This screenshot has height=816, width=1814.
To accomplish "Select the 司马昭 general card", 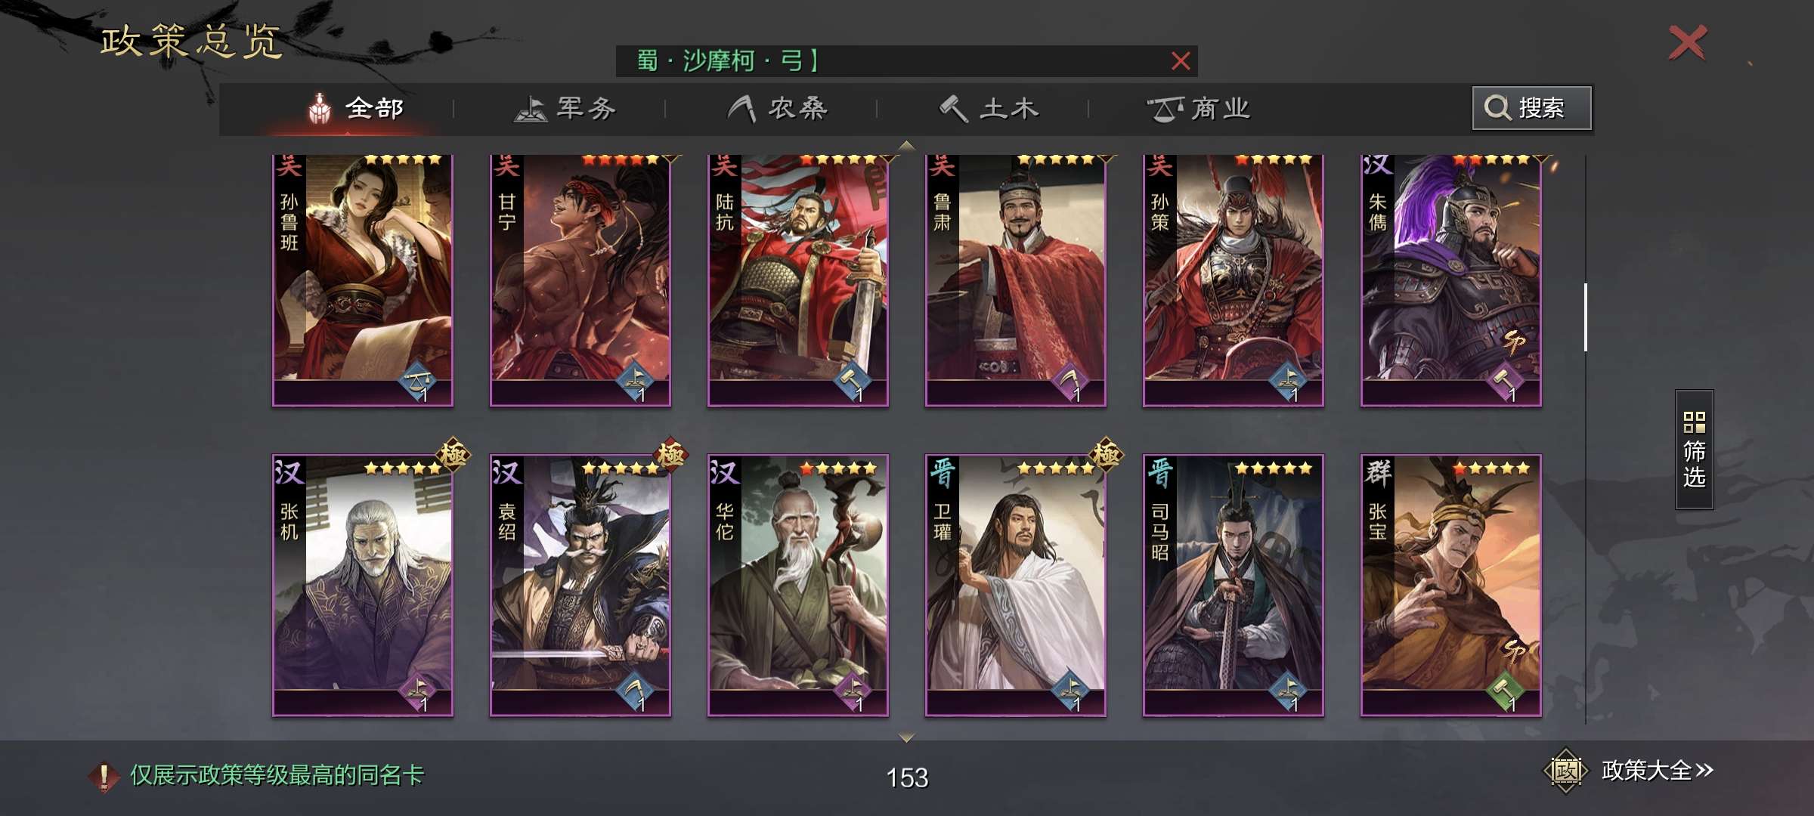I will [x=1234, y=585].
